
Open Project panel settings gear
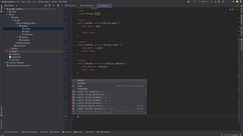tap(58, 6)
